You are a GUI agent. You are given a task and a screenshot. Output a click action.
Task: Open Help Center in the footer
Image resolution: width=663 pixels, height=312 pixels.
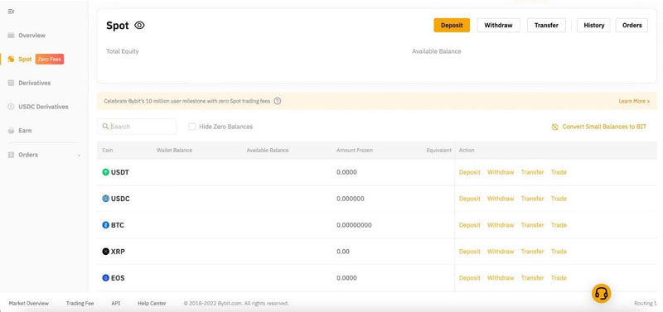point(152,303)
